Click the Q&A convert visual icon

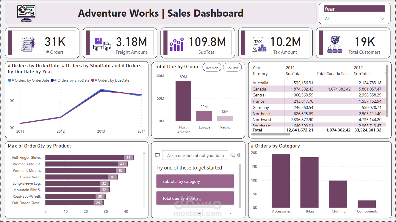233,155
